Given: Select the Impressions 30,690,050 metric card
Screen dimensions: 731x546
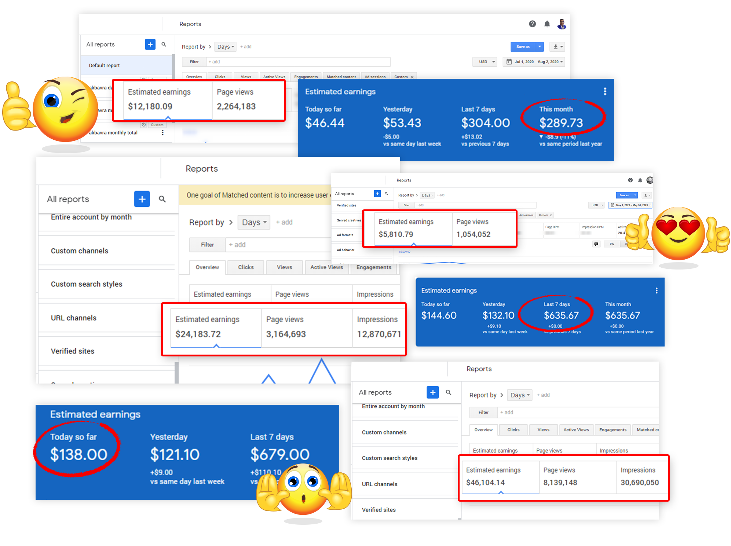Looking at the screenshot, I should [x=639, y=477].
